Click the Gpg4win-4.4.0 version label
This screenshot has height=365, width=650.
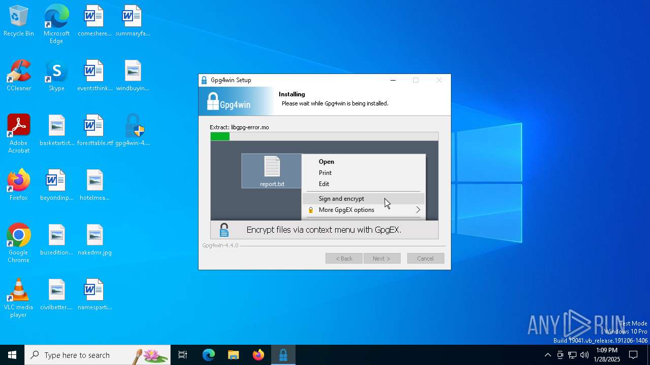point(220,245)
